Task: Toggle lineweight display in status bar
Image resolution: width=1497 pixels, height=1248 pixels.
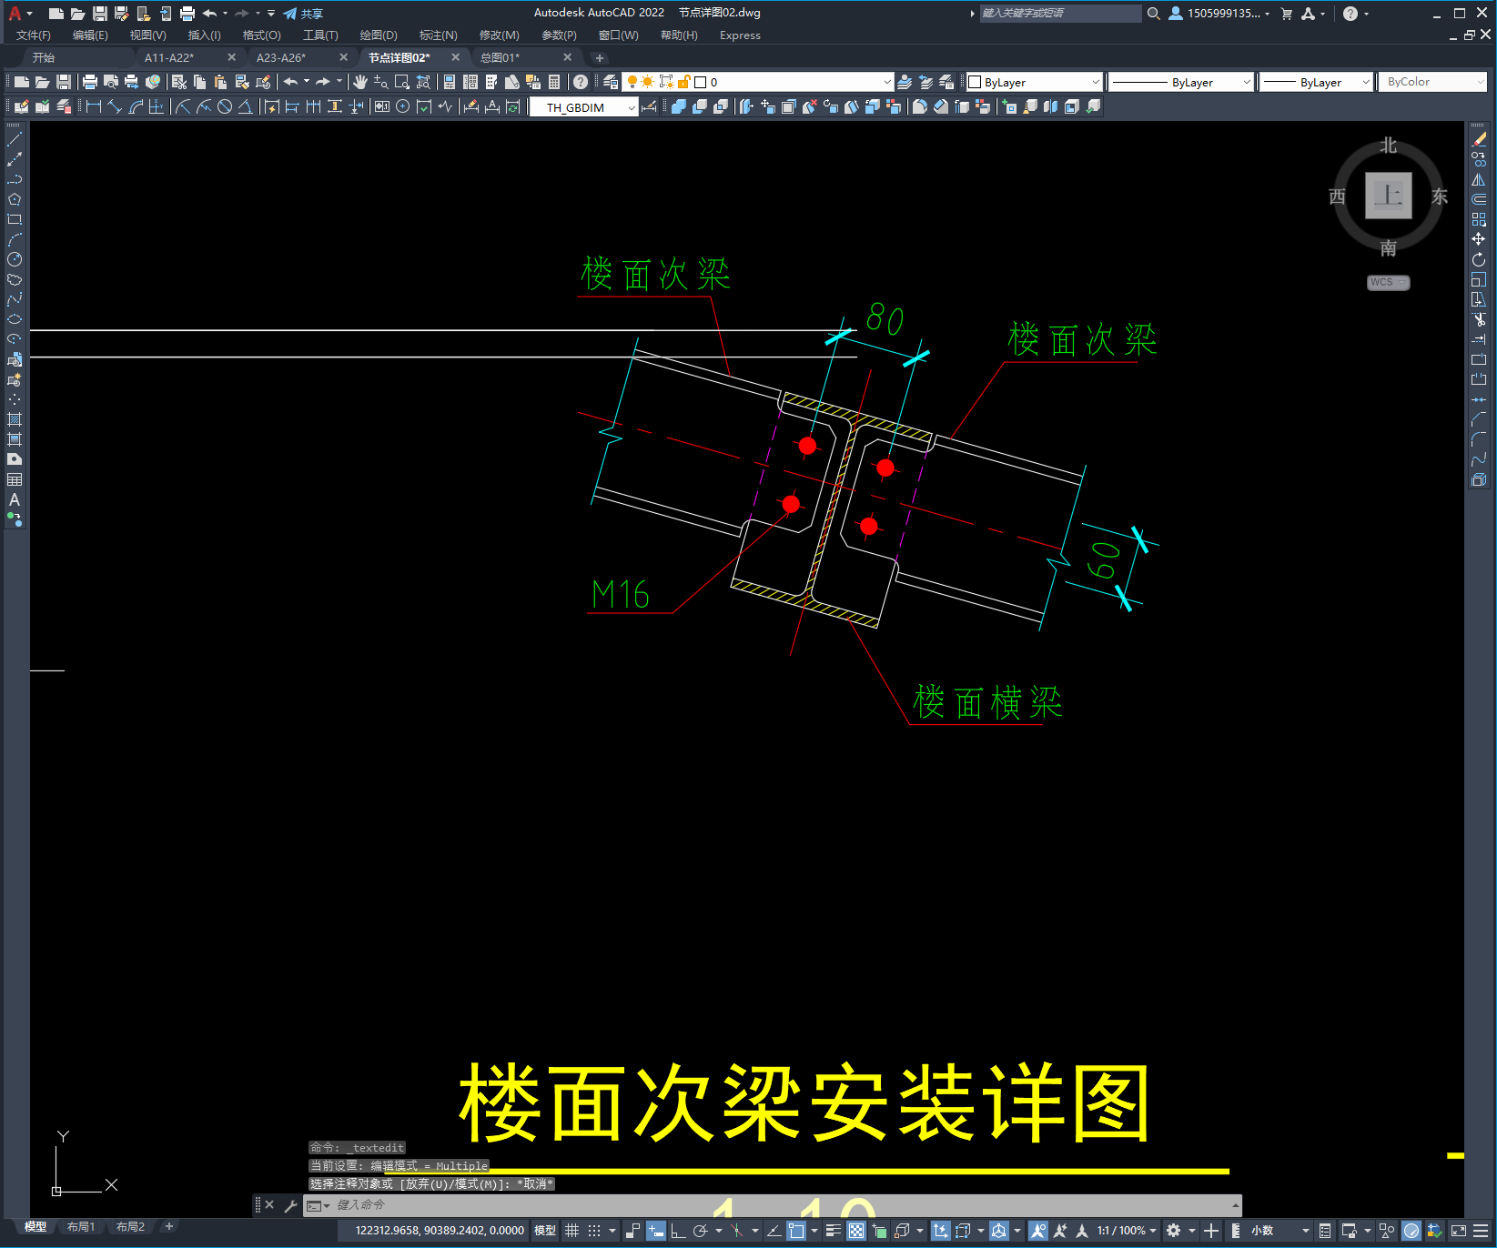Action: point(833,1231)
